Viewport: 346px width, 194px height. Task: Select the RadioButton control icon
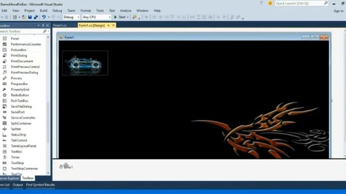(5, 95)
